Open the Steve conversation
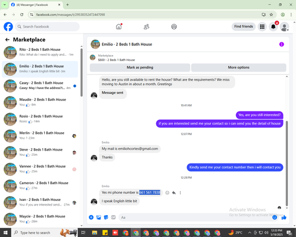Image resolution: width=296 pixels, height=237 pixels. coord(40,152)
